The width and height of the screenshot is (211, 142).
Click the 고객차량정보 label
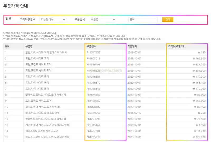tap(27, 20)
